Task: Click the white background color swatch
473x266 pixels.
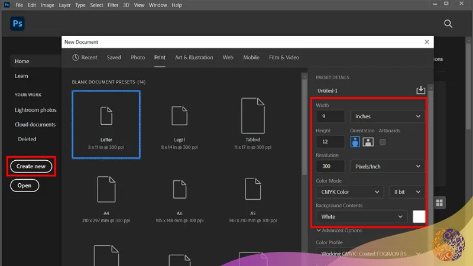Action: coord(419,216)
